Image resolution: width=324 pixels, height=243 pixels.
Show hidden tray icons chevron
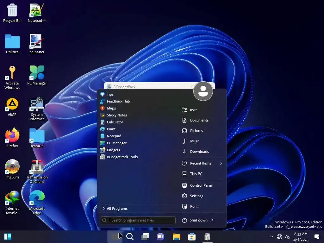click(271, 237)
